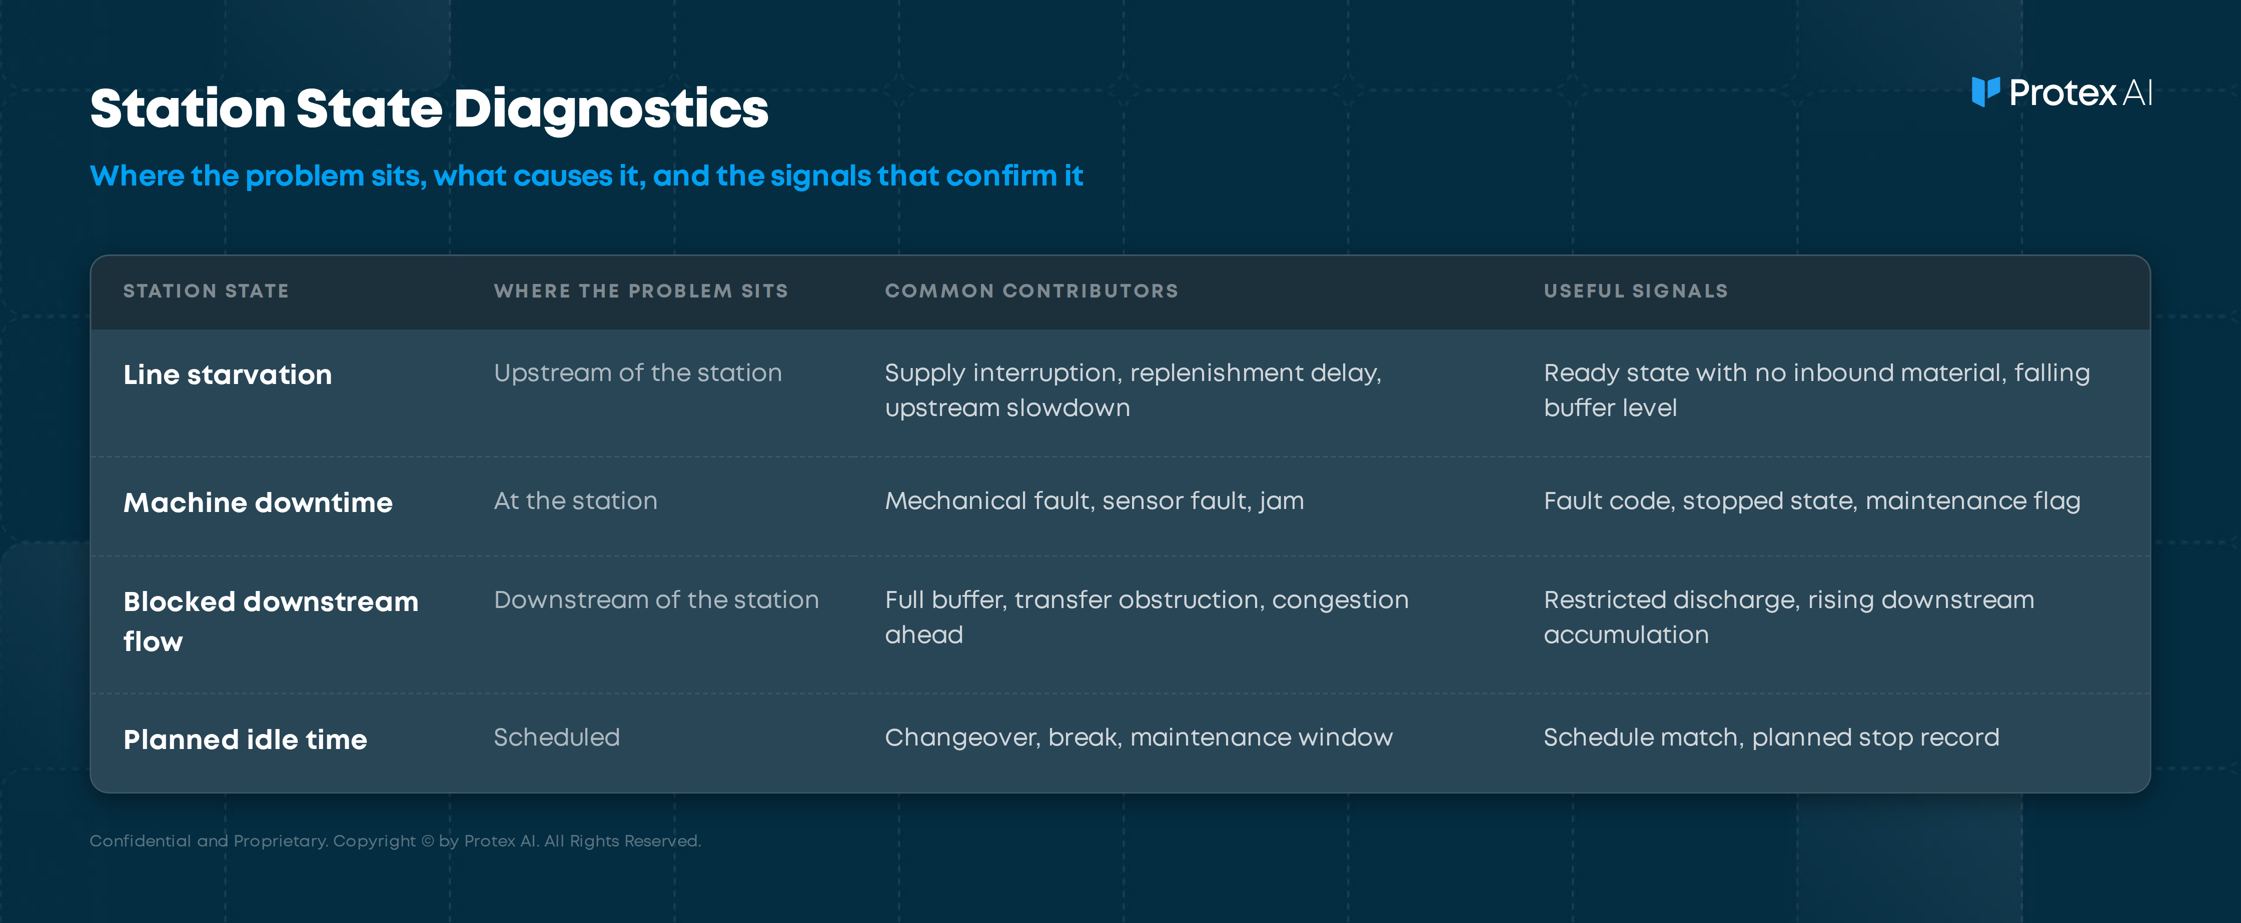Select the Blocked downstream flow row label
Screen dimensions: 2241x923
[272, 621]
